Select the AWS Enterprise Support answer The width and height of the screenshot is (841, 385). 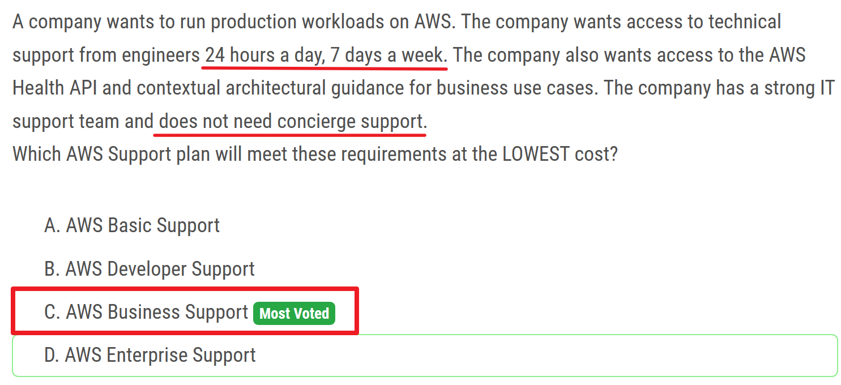160,355
